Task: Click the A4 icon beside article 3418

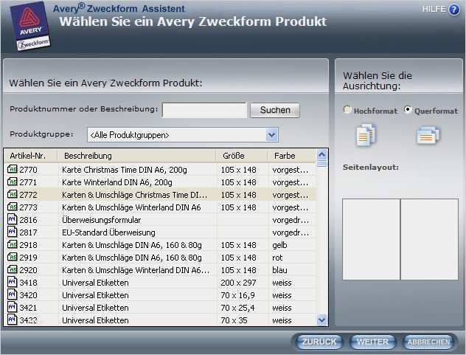Action: (13, 282)
